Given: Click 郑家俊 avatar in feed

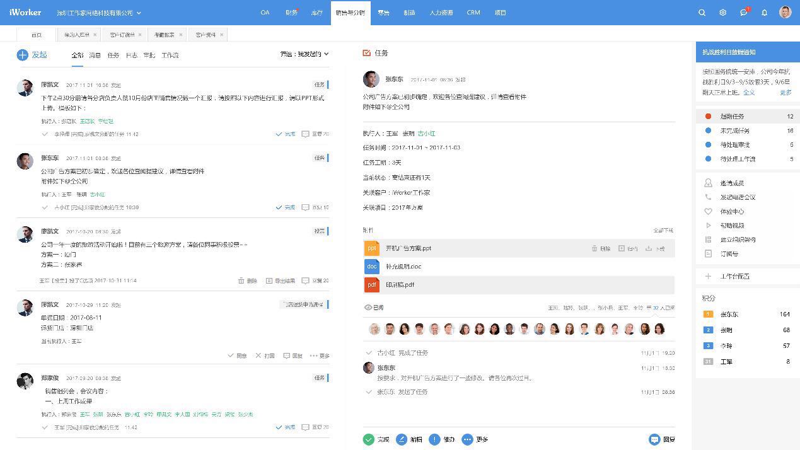Looking at the screenshot, I should tap(25, 381).
